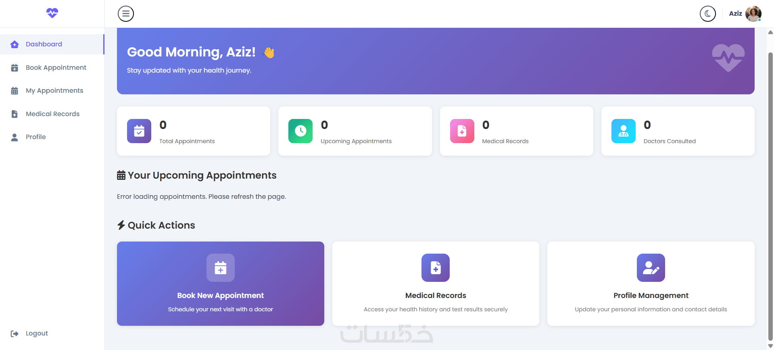The image size is (774, 350).
Task: Click the heartbeat logo in sidebar header
Action: click(52, 13)
